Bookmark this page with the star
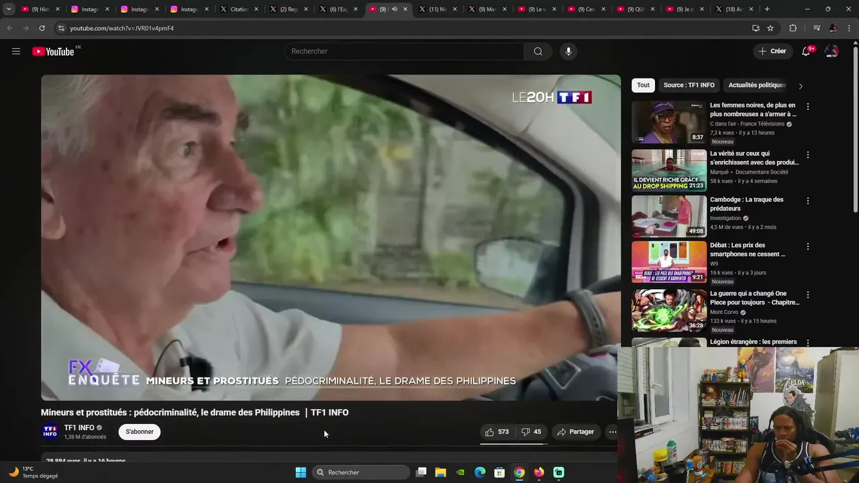The height and width of the screenshot is (483, 859). coord(770,28)
